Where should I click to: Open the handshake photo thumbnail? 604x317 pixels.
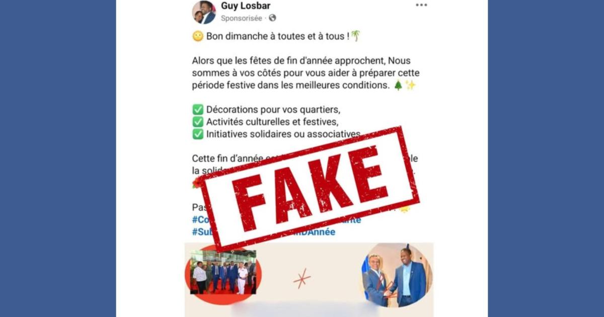(396, 275)
